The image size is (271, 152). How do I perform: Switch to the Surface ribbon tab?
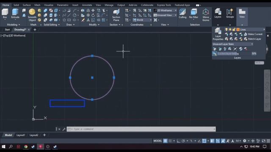click(27, 5)
